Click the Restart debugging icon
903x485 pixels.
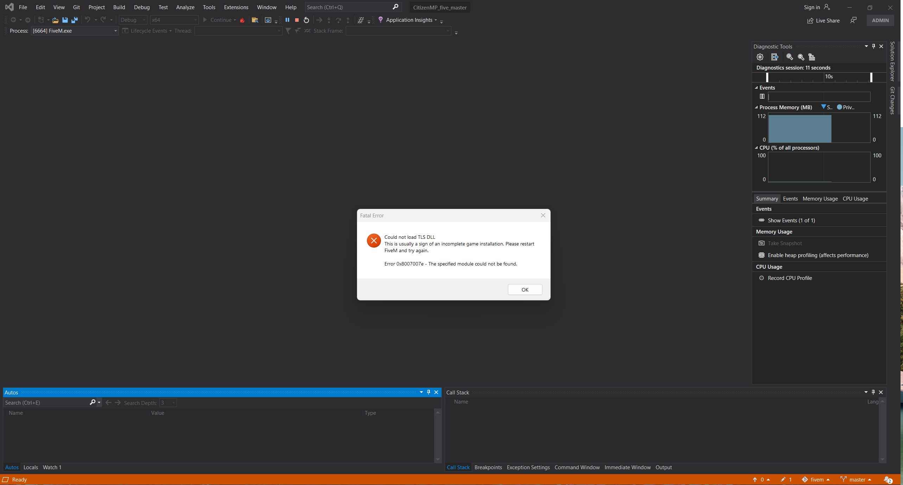306,20
